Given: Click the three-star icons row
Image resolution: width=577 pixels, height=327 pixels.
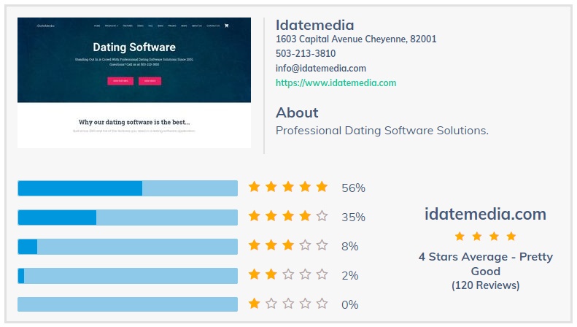Looking at the screenshot, I should [x=288, y=245].
